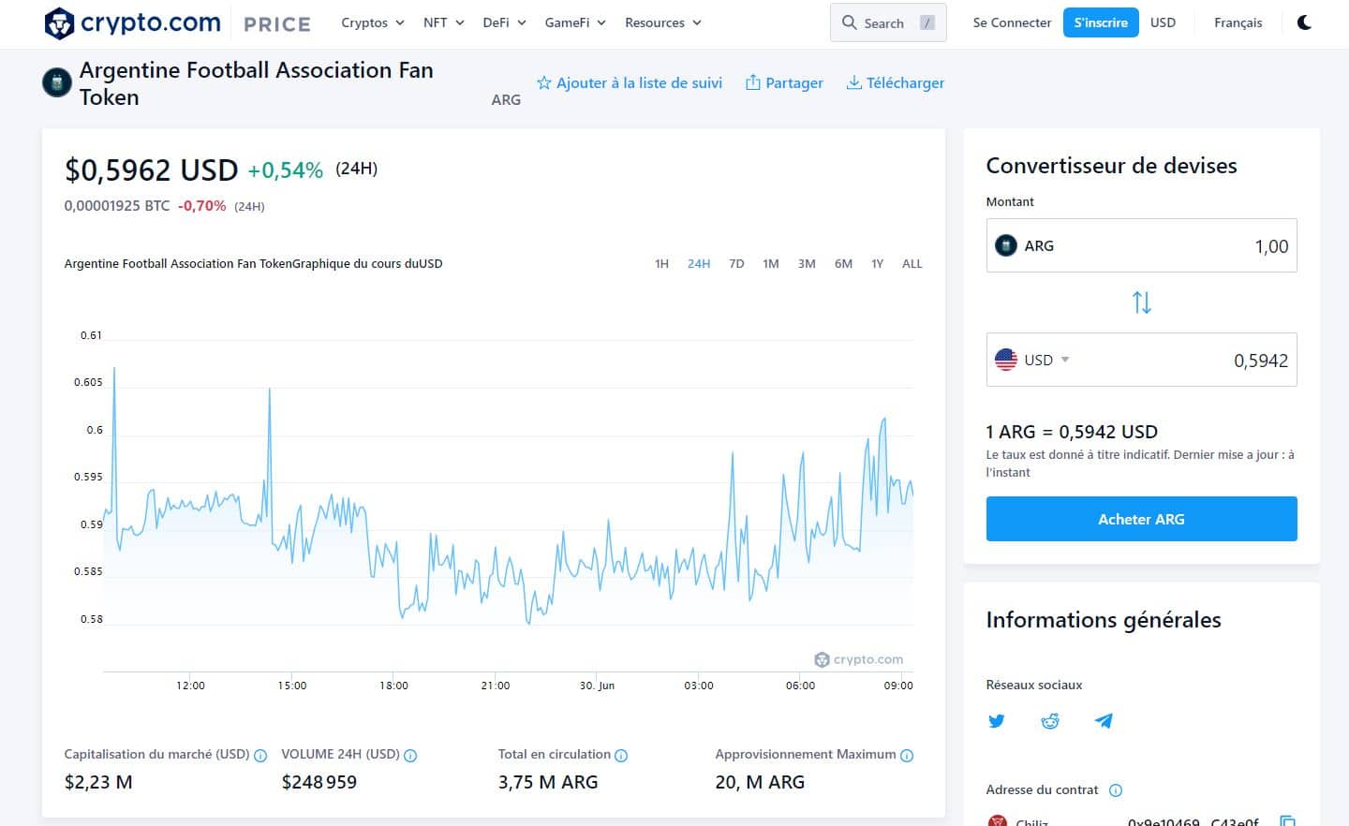The image size is (1349, 826).
Task: Click the Argentine Football Association token logo
Action: tap(57, 83)
